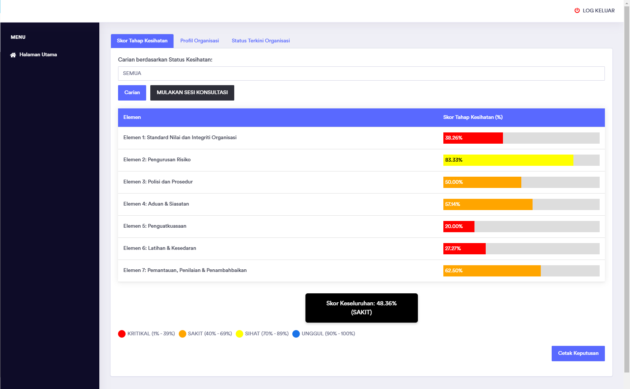The height and width of the screenshot is (389, 630).
Task: Select the Skor Tahap Kesihatan tab
Action: click(x=142, y=41)
